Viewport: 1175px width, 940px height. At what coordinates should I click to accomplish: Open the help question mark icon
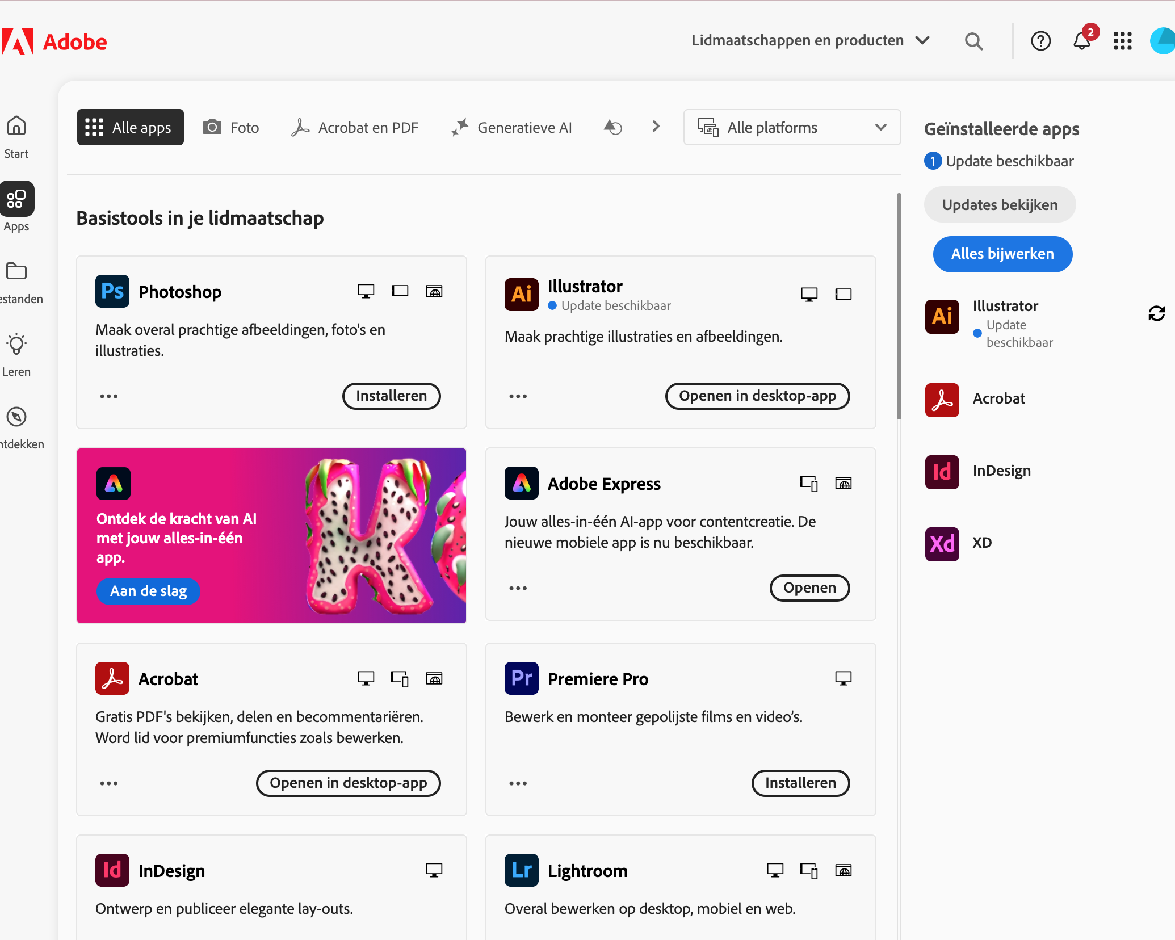click(x=1040, y=41)
